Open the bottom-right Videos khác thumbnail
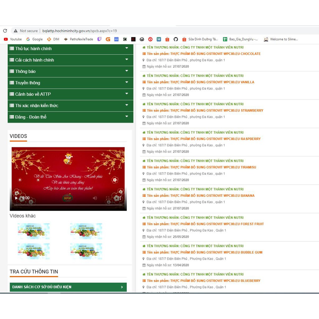This screenshot has width=319, height=319. click(86, 251)
